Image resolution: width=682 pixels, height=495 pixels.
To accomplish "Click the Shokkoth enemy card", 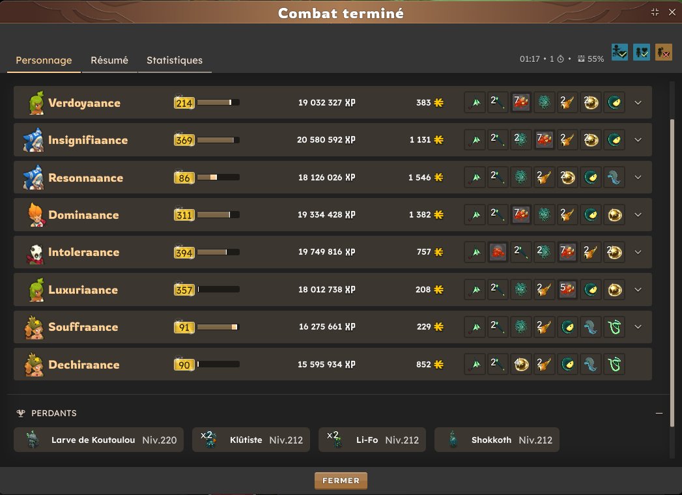I will point(497,440).
